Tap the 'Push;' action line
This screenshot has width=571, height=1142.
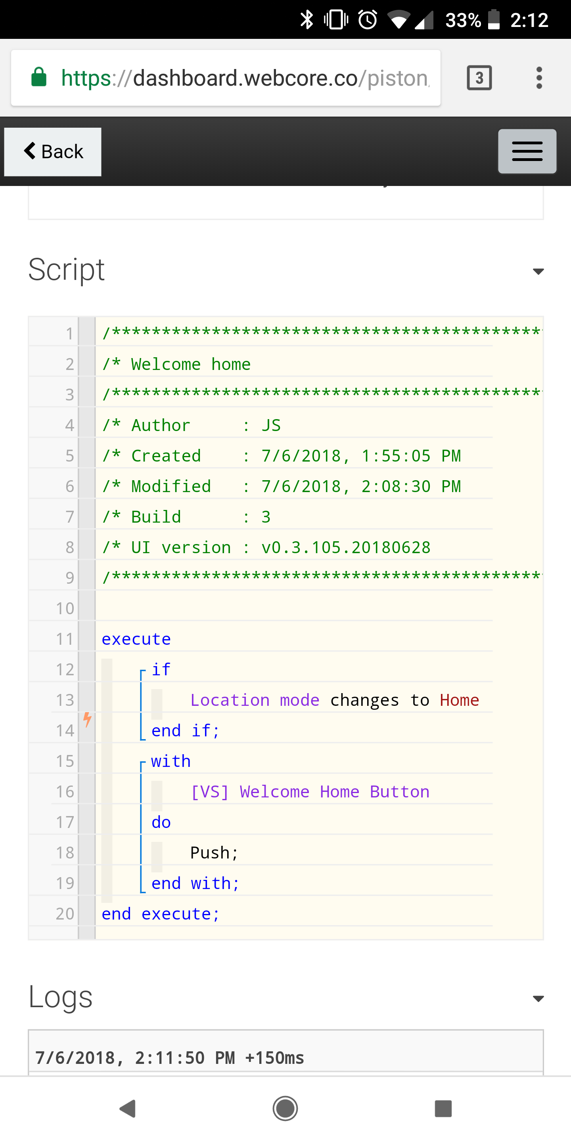click(214, 853)
